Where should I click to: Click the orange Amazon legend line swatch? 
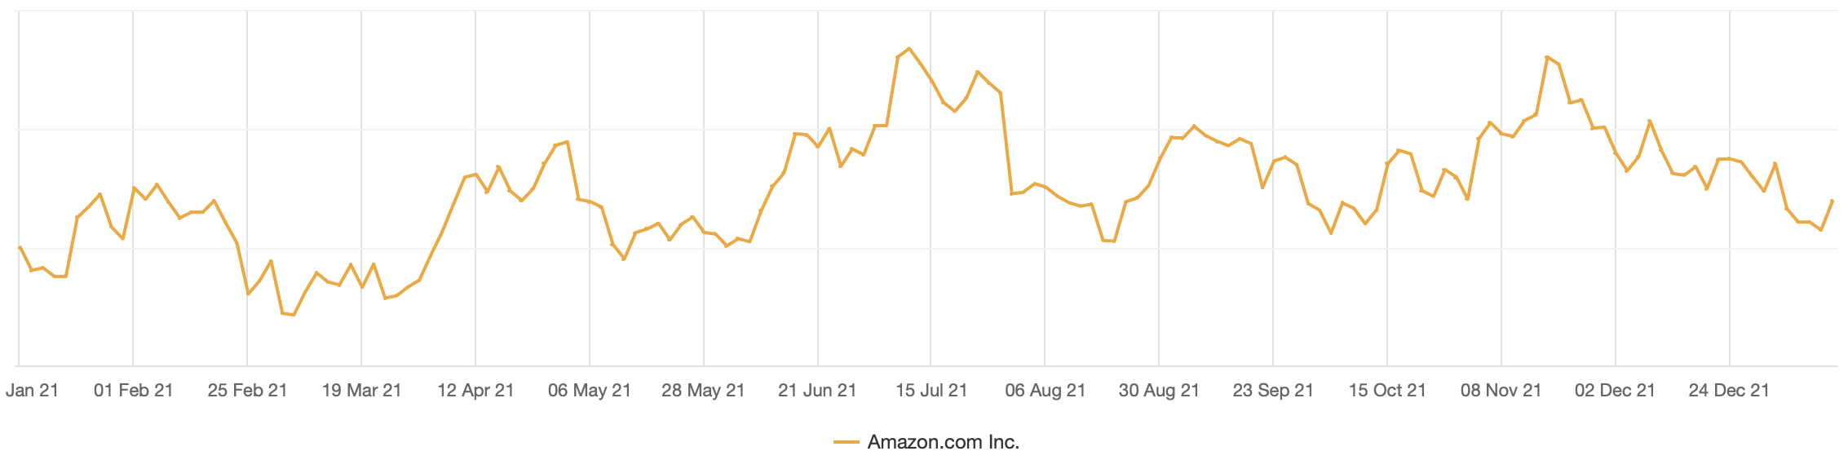pyautogui.click(x=847, y=442)
